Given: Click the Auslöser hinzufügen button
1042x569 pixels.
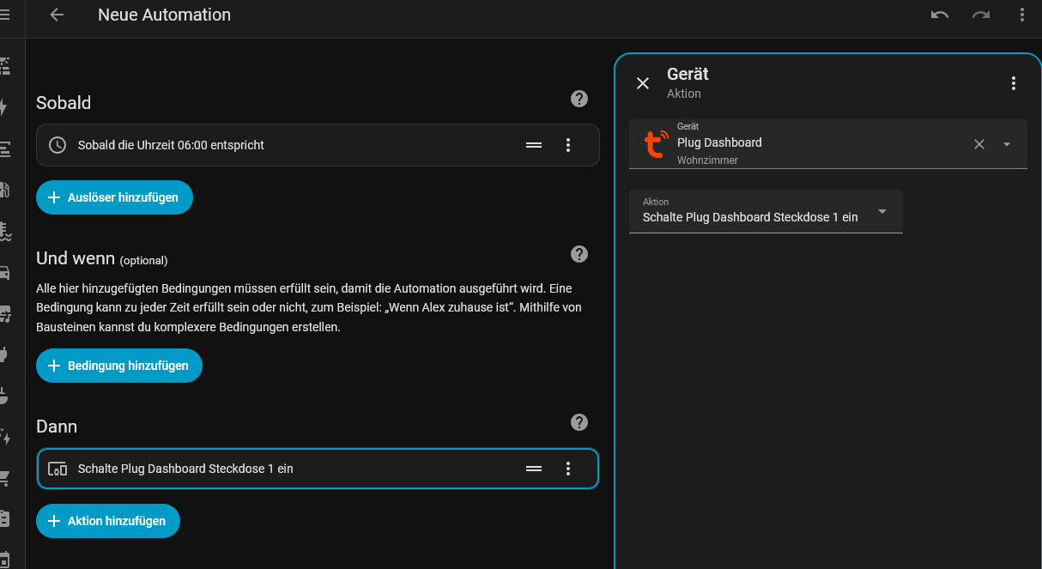Looking at the screenshot, I should (114, 197).
